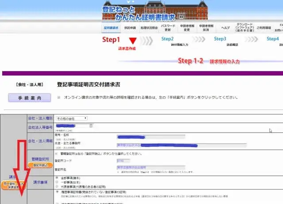Click the 会社法人等番号 row label
283x204 pixels.
40,128
